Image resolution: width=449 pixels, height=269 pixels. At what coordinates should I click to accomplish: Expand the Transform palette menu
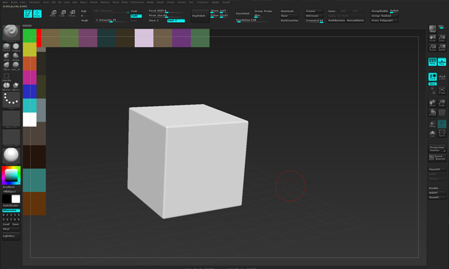point(202,2)
